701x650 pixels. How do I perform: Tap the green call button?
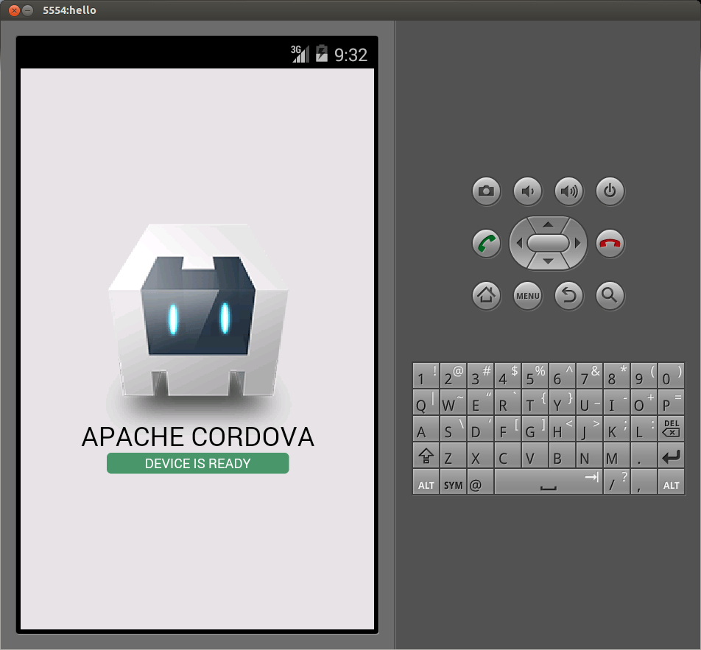[486, 243]
